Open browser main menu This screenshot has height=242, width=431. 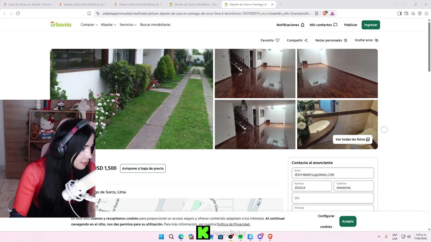click(426, 13)
